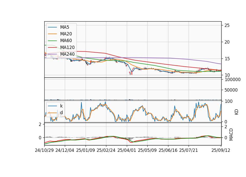The height and width of the screenshot is (177, 246).
Task: Click the left MACD axis value 0
Action: 40,138
